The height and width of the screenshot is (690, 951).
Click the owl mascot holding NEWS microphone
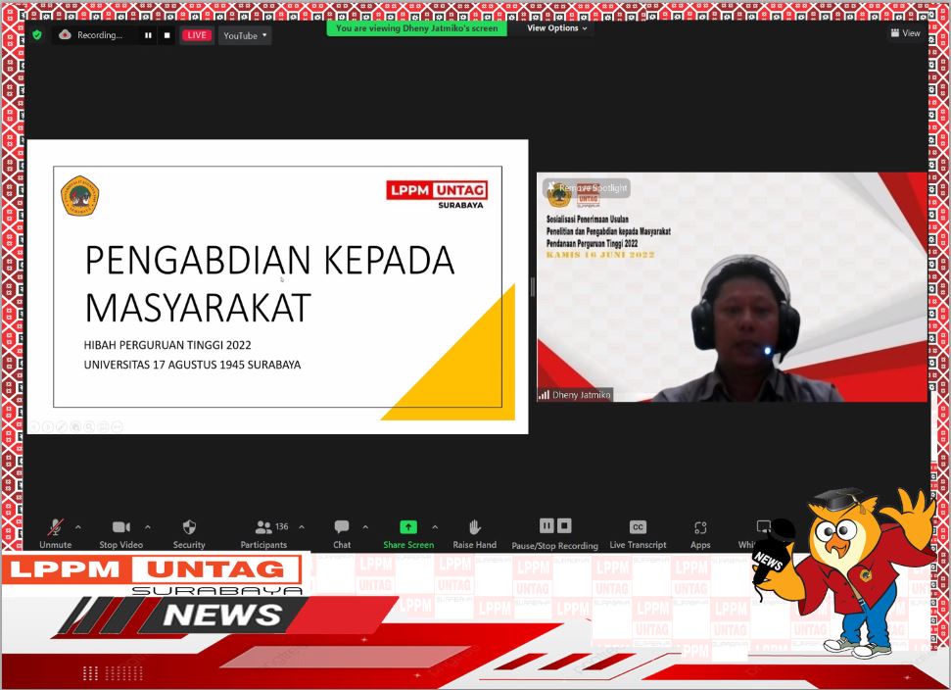coord(844,572)
